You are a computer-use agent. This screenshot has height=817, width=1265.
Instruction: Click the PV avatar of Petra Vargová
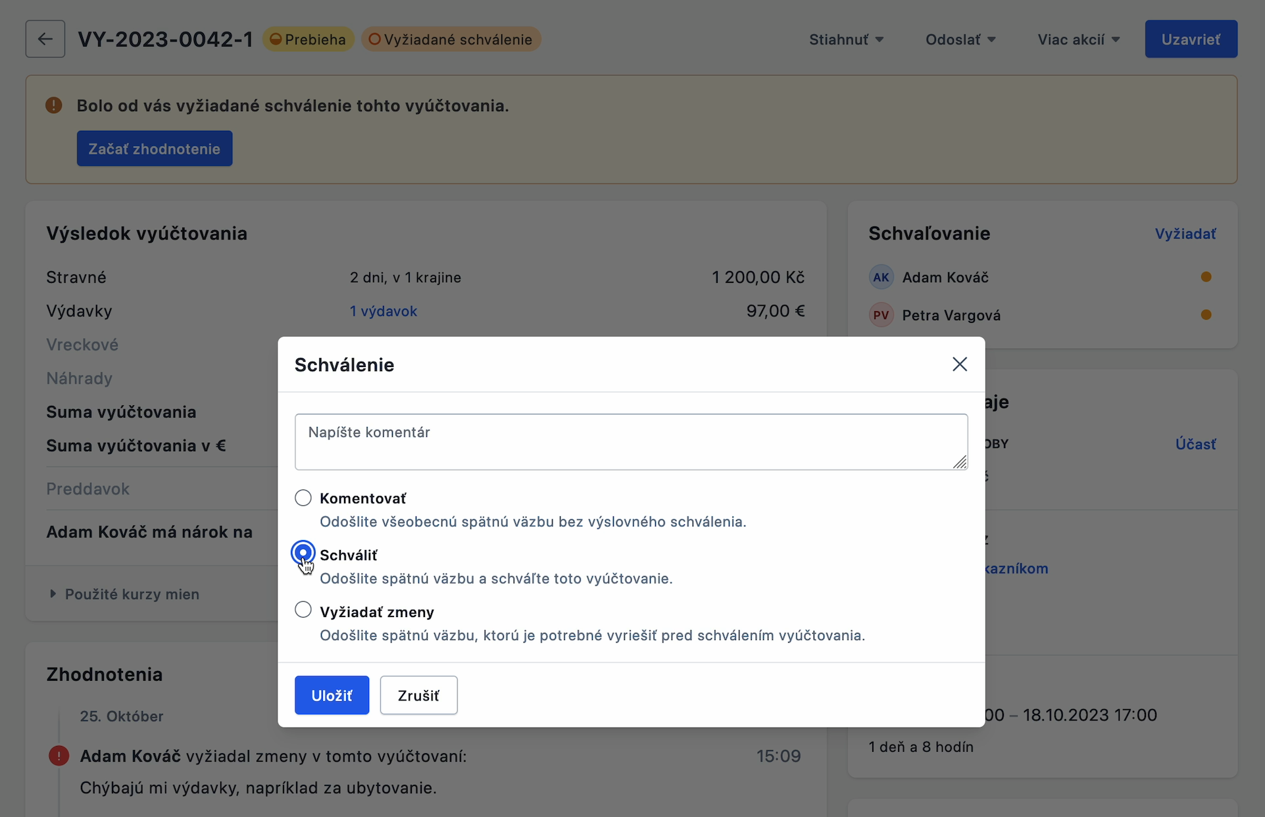tap(881, 315)
